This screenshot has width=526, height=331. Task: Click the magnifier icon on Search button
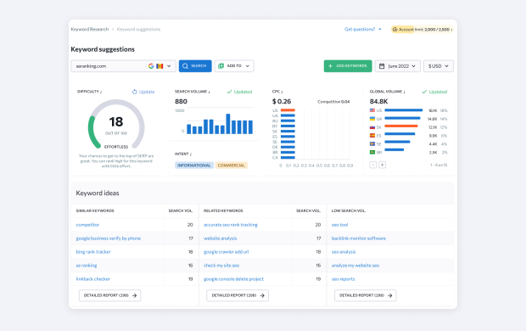185,66
